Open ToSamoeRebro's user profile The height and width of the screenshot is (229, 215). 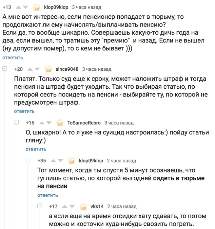pyautogui.click(x=84, y=123)
